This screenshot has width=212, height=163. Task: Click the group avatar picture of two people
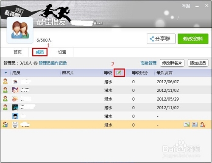click(20, 30)
